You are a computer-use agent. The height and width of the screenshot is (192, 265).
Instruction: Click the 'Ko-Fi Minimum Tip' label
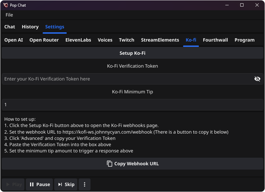click(x=132, y=92)
